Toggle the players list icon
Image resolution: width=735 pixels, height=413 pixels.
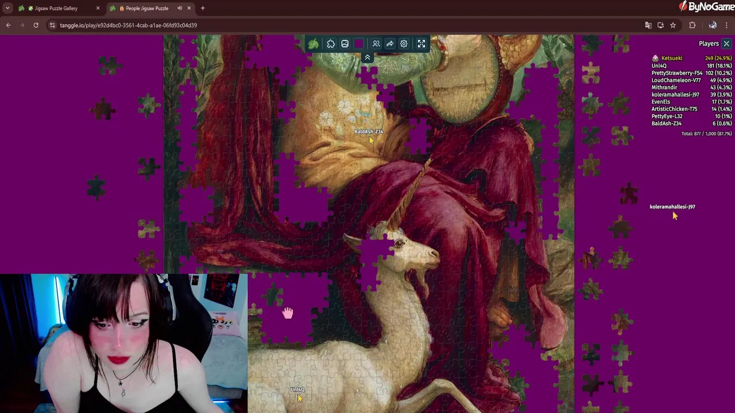(376, 44)
